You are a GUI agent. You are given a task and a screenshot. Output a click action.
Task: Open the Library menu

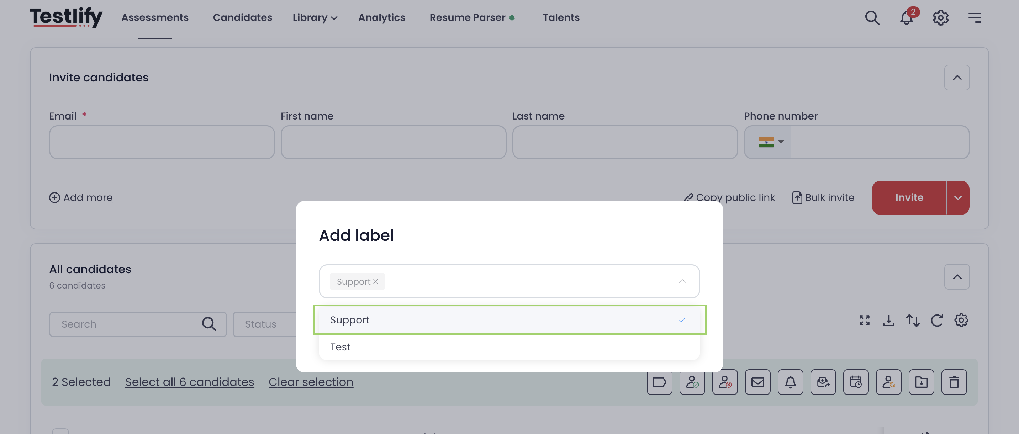tap(315, 17)
